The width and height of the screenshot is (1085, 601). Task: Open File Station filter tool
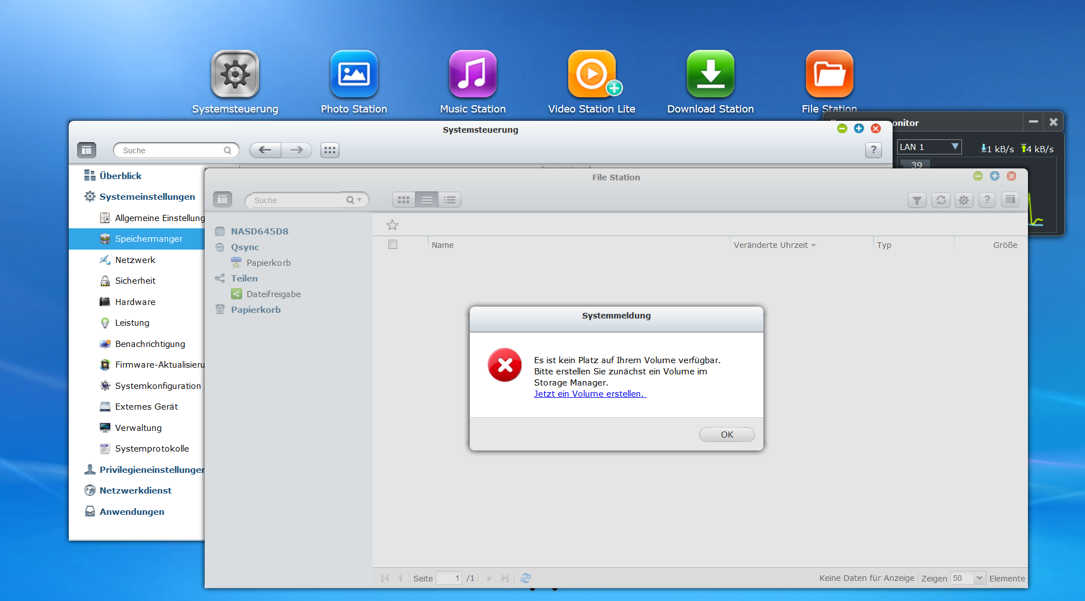[x=917, y=200]
